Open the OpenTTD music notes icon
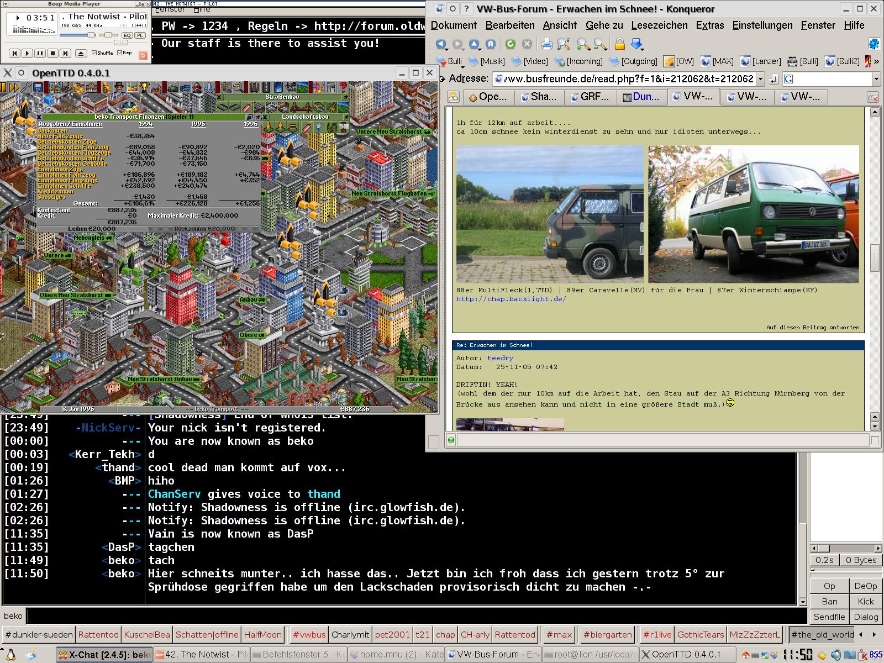 pyautogui.click(x=318, y=87)
